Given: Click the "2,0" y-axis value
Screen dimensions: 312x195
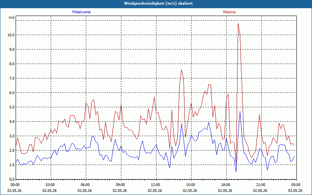Looking at the screenshot, I should tap(12, 151).
